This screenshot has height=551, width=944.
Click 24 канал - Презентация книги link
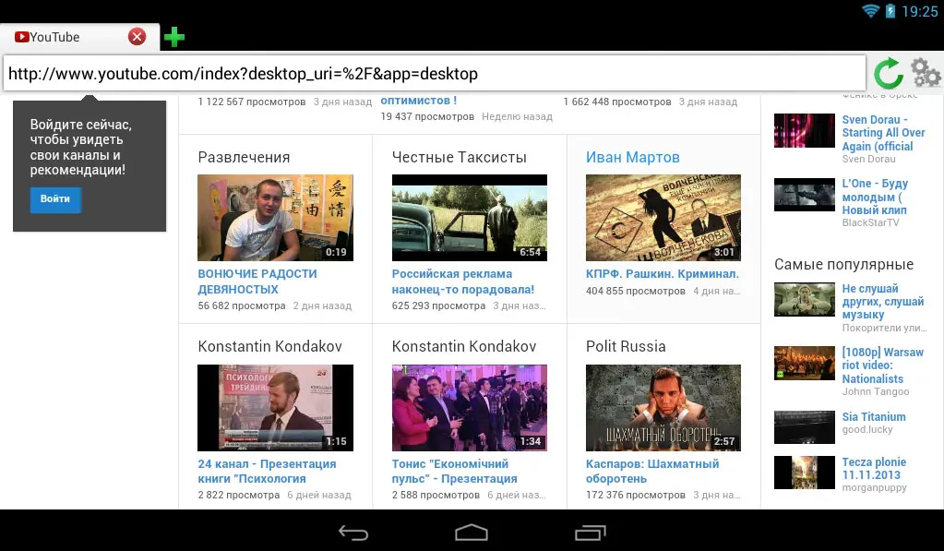click(267, 471)
